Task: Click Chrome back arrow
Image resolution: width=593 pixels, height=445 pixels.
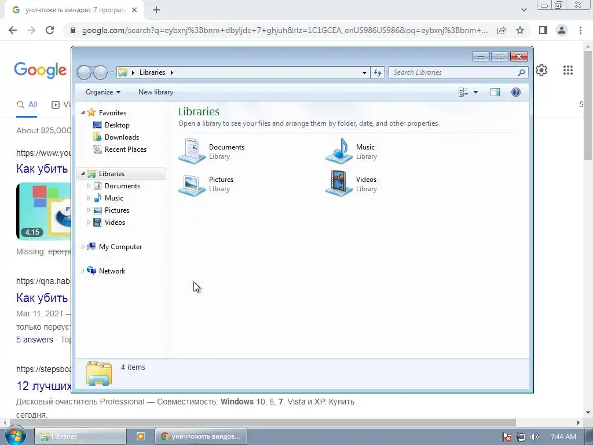Action: point(13,30)
